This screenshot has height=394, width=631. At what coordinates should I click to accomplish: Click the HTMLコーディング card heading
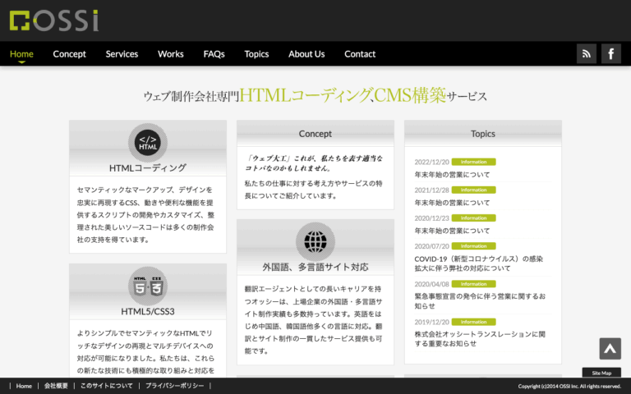pos(148,167)
